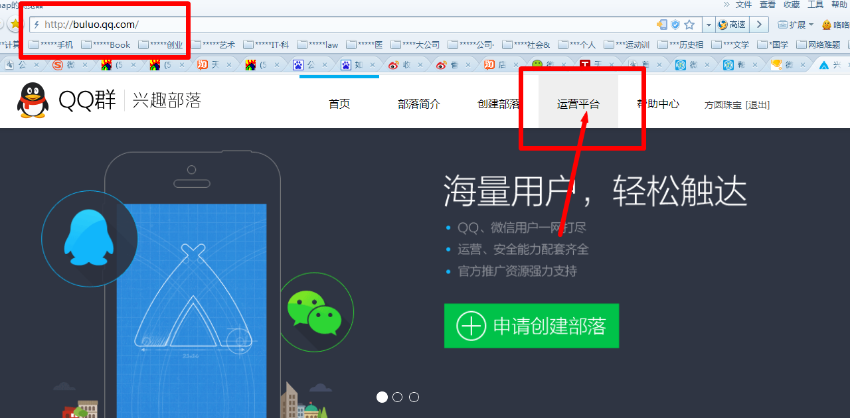850x418 pixels.
Task: Open the ****大公司 bookmark folder
Action: (x=416, y=44)
